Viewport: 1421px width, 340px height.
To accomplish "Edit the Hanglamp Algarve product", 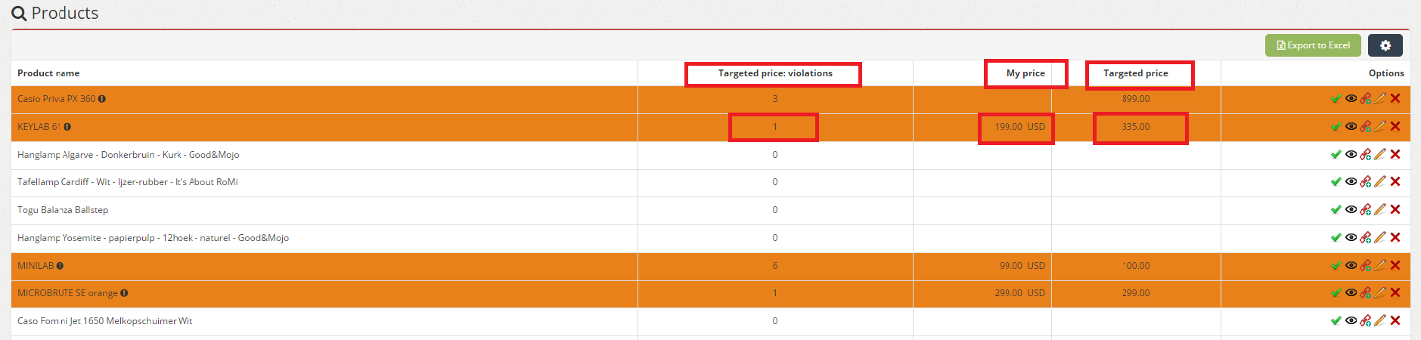I will coord(1380,154).
